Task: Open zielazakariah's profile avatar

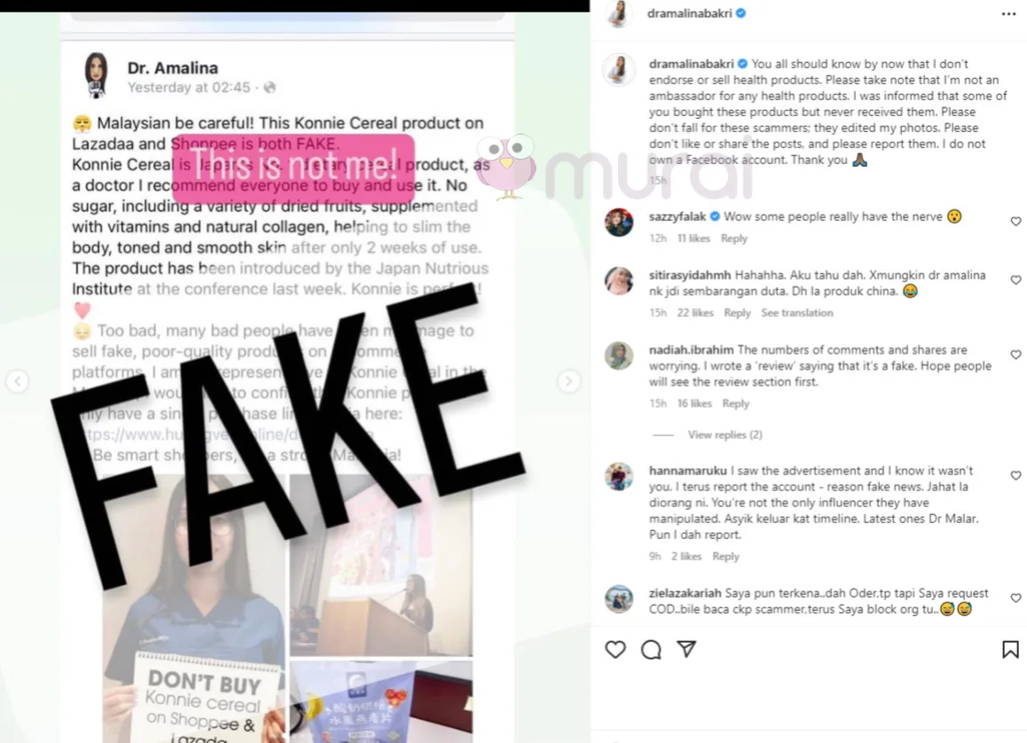Action: (x=618, y=598)
